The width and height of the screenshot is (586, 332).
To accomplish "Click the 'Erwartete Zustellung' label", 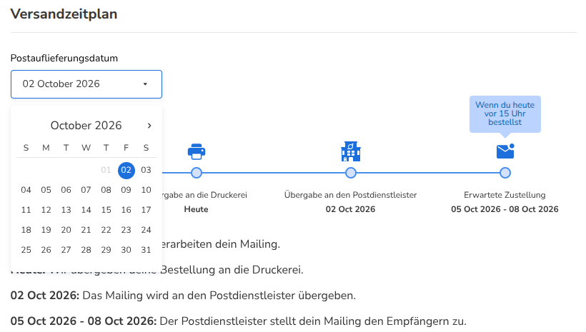I will 505,195.
